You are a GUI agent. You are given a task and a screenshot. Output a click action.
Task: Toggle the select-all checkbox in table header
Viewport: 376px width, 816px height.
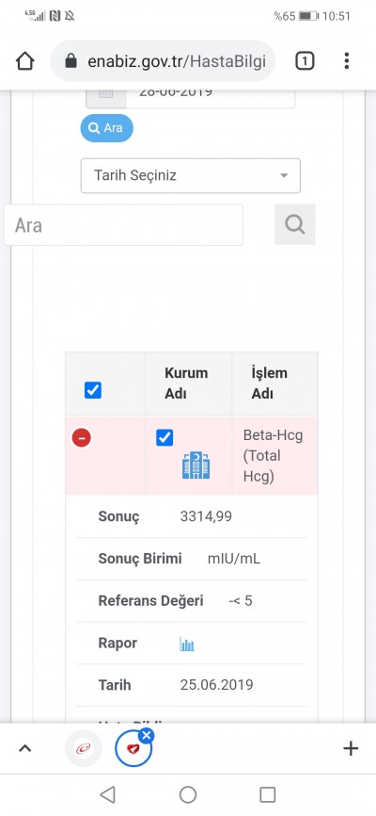(x=93, y=390)
